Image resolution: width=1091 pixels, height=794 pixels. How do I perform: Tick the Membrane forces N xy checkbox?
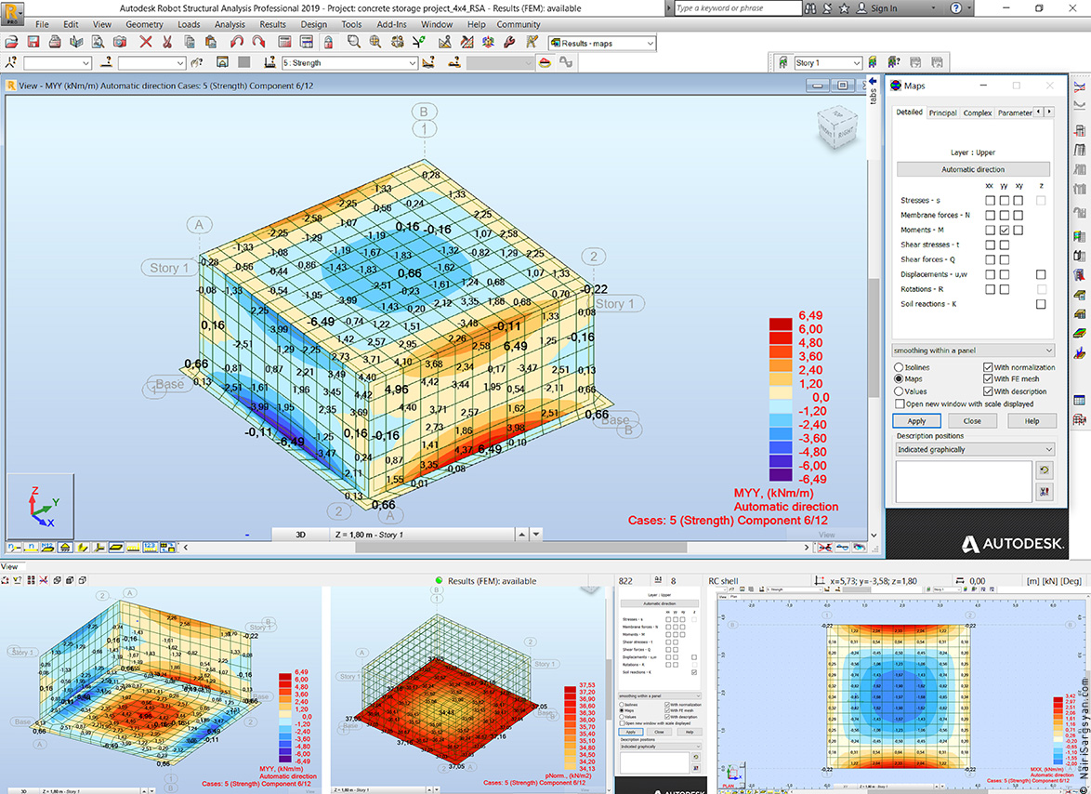tap(1018, 215)
